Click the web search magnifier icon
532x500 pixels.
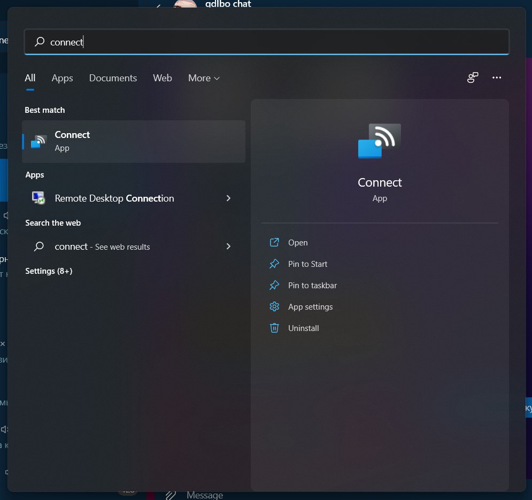[39, 246]
